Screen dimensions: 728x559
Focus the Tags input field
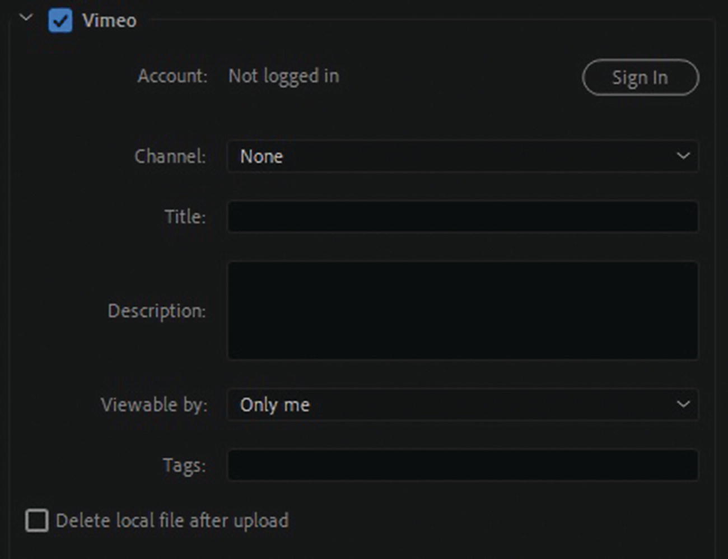(463, 465)
